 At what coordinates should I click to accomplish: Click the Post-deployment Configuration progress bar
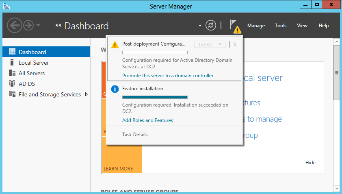pyautogui.click(x=155, y=52)
